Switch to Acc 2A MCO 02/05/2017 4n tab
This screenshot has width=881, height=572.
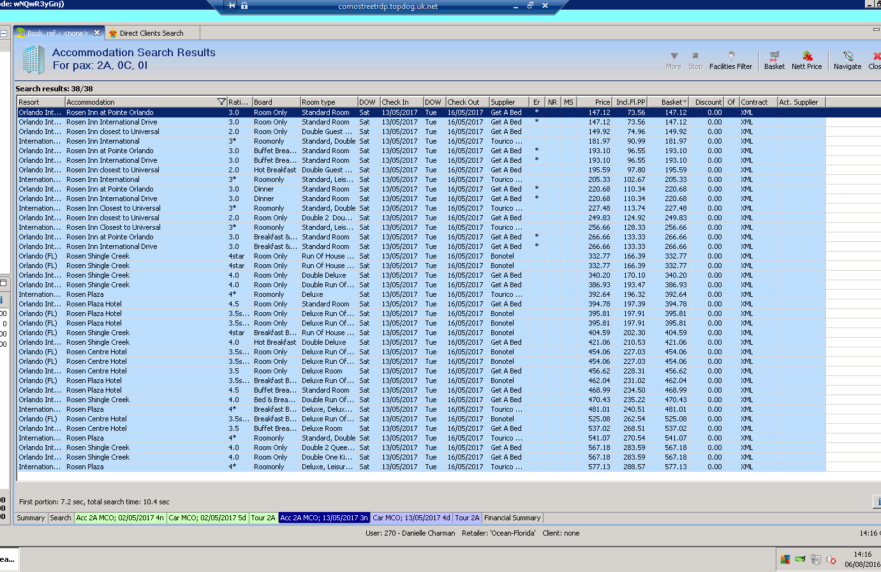click(x=120, y=518)
